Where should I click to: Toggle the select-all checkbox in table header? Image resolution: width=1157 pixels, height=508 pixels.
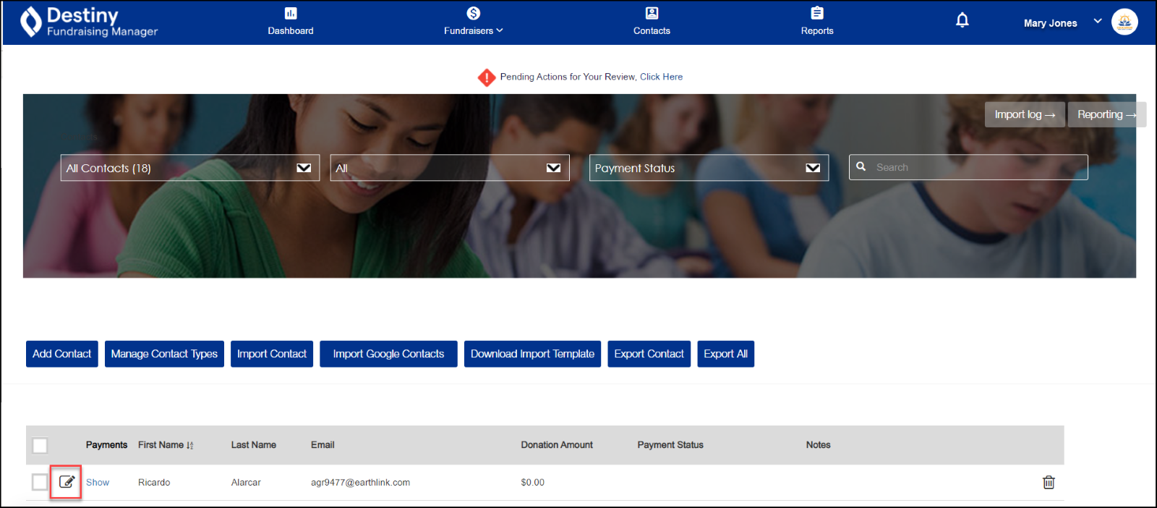40,445
